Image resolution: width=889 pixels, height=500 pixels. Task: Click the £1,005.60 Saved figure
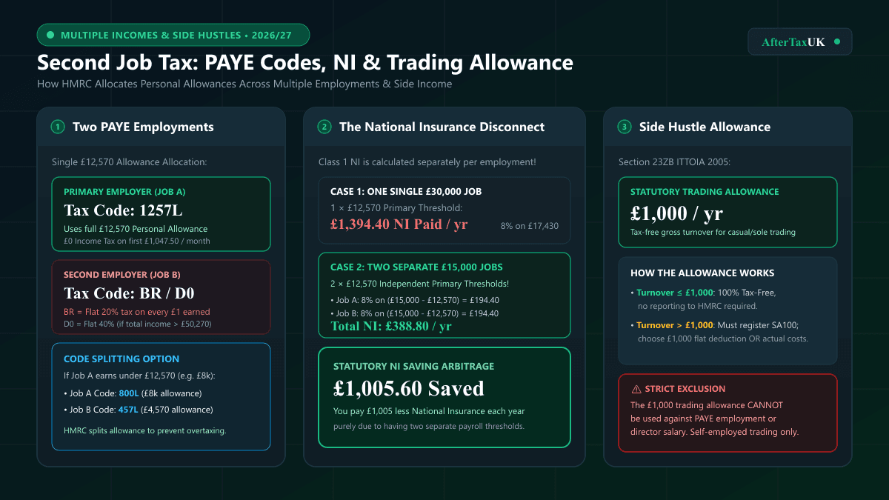pos(408,388)
